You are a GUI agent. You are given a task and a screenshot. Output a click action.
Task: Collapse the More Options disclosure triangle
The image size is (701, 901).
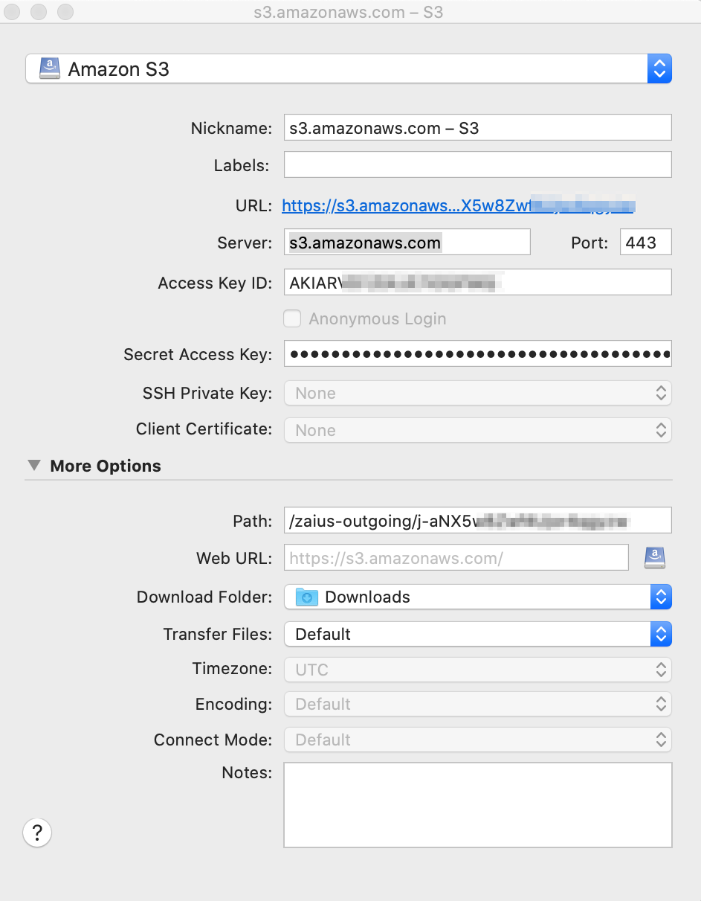34,466
